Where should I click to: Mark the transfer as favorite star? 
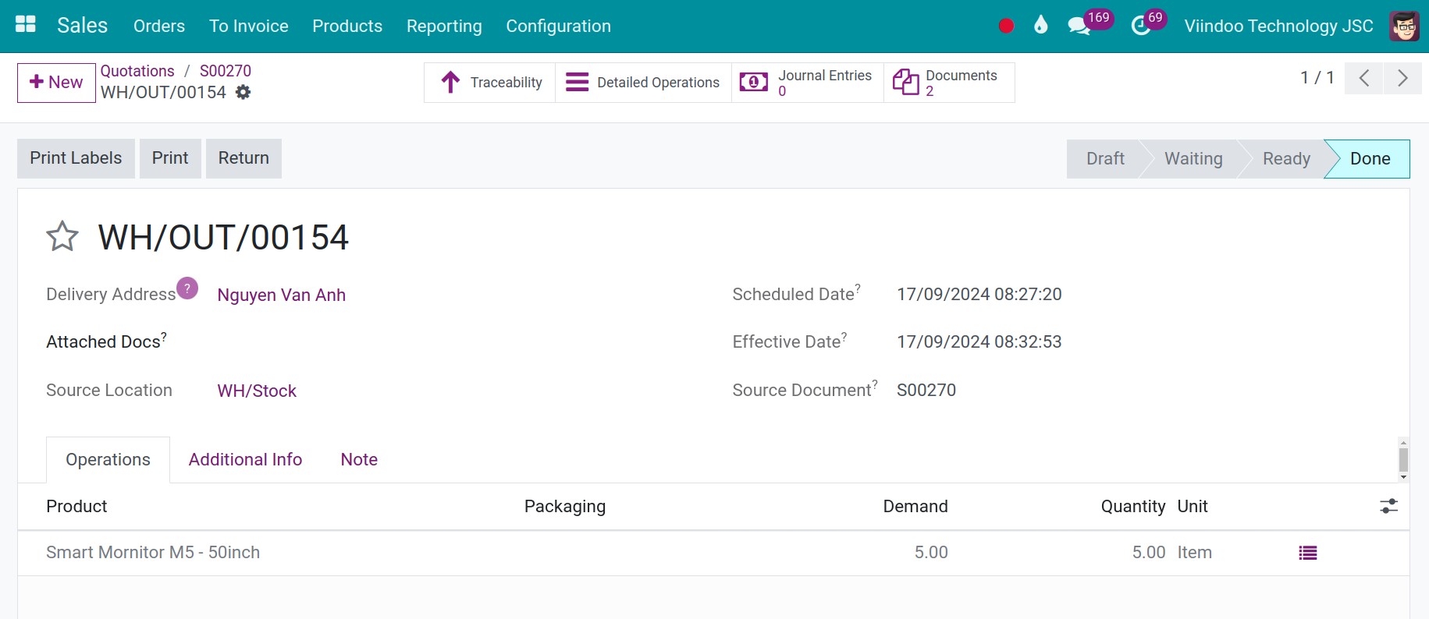[x=62, y=236]
